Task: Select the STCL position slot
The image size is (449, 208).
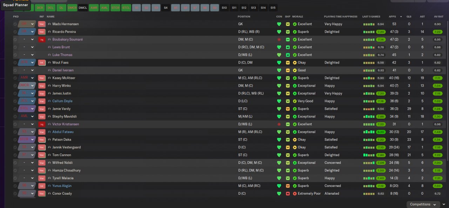Action: click(126, 8)
